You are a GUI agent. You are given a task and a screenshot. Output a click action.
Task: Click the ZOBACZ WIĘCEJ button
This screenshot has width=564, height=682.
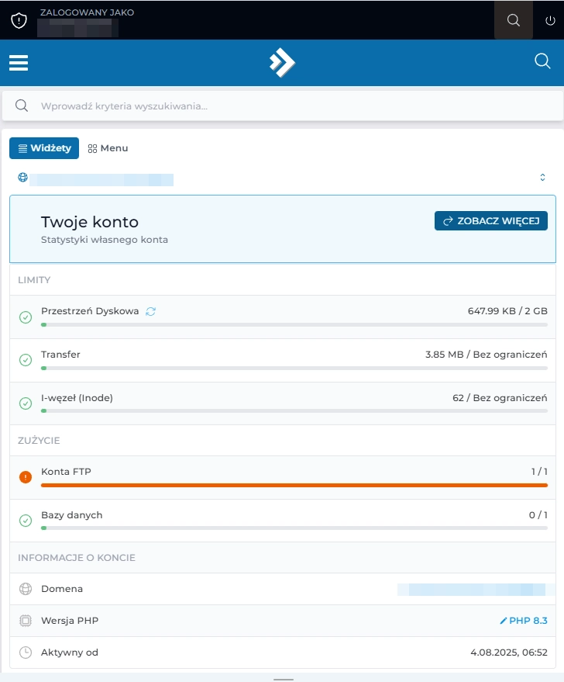pyautogui.click(x=490, y=220)
